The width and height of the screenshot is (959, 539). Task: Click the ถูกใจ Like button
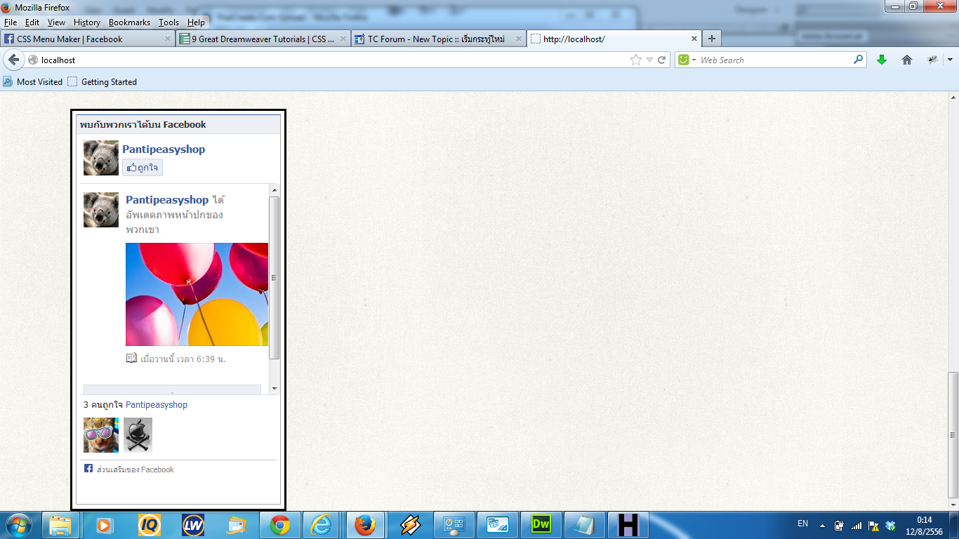tap(143, 168)
